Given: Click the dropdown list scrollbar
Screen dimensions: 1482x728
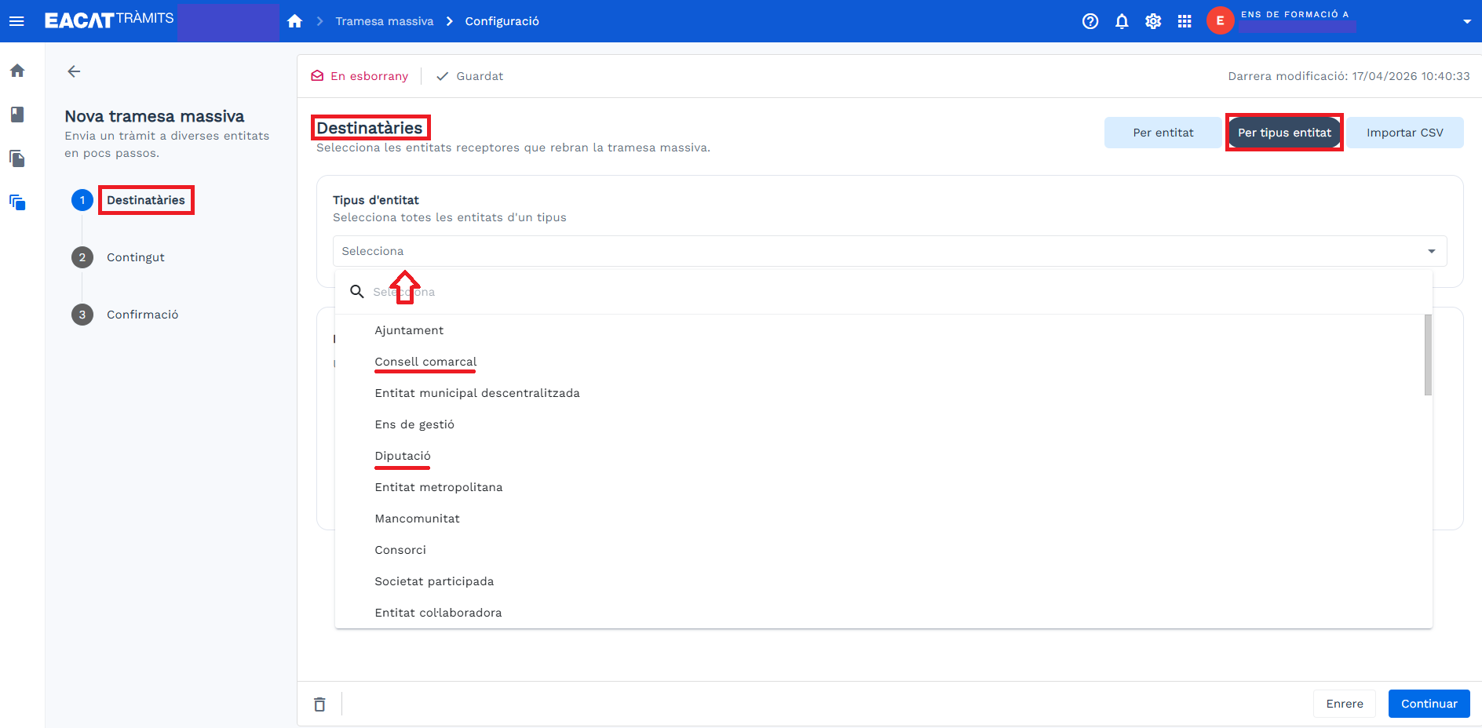Looking at the screenshot, I should click(x=1428, y=355).
